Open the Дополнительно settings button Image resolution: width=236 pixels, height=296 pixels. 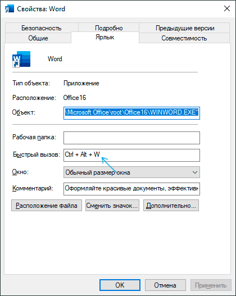pos(171,206)
